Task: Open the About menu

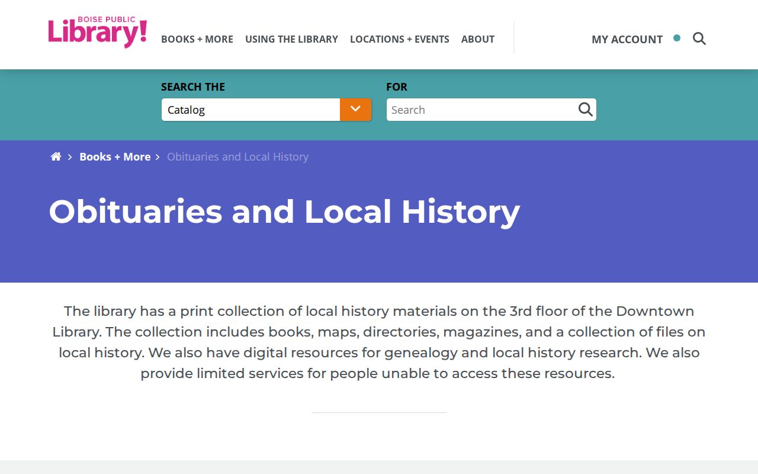Action: coord(478,39)
